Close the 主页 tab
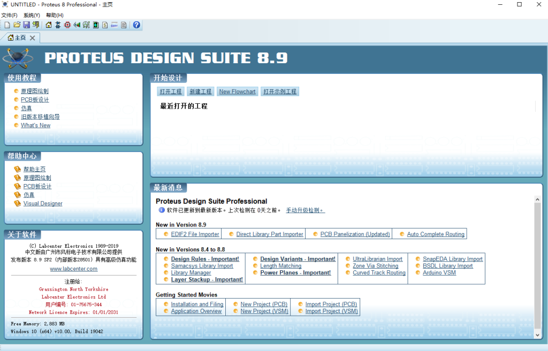 click(33, 38)
